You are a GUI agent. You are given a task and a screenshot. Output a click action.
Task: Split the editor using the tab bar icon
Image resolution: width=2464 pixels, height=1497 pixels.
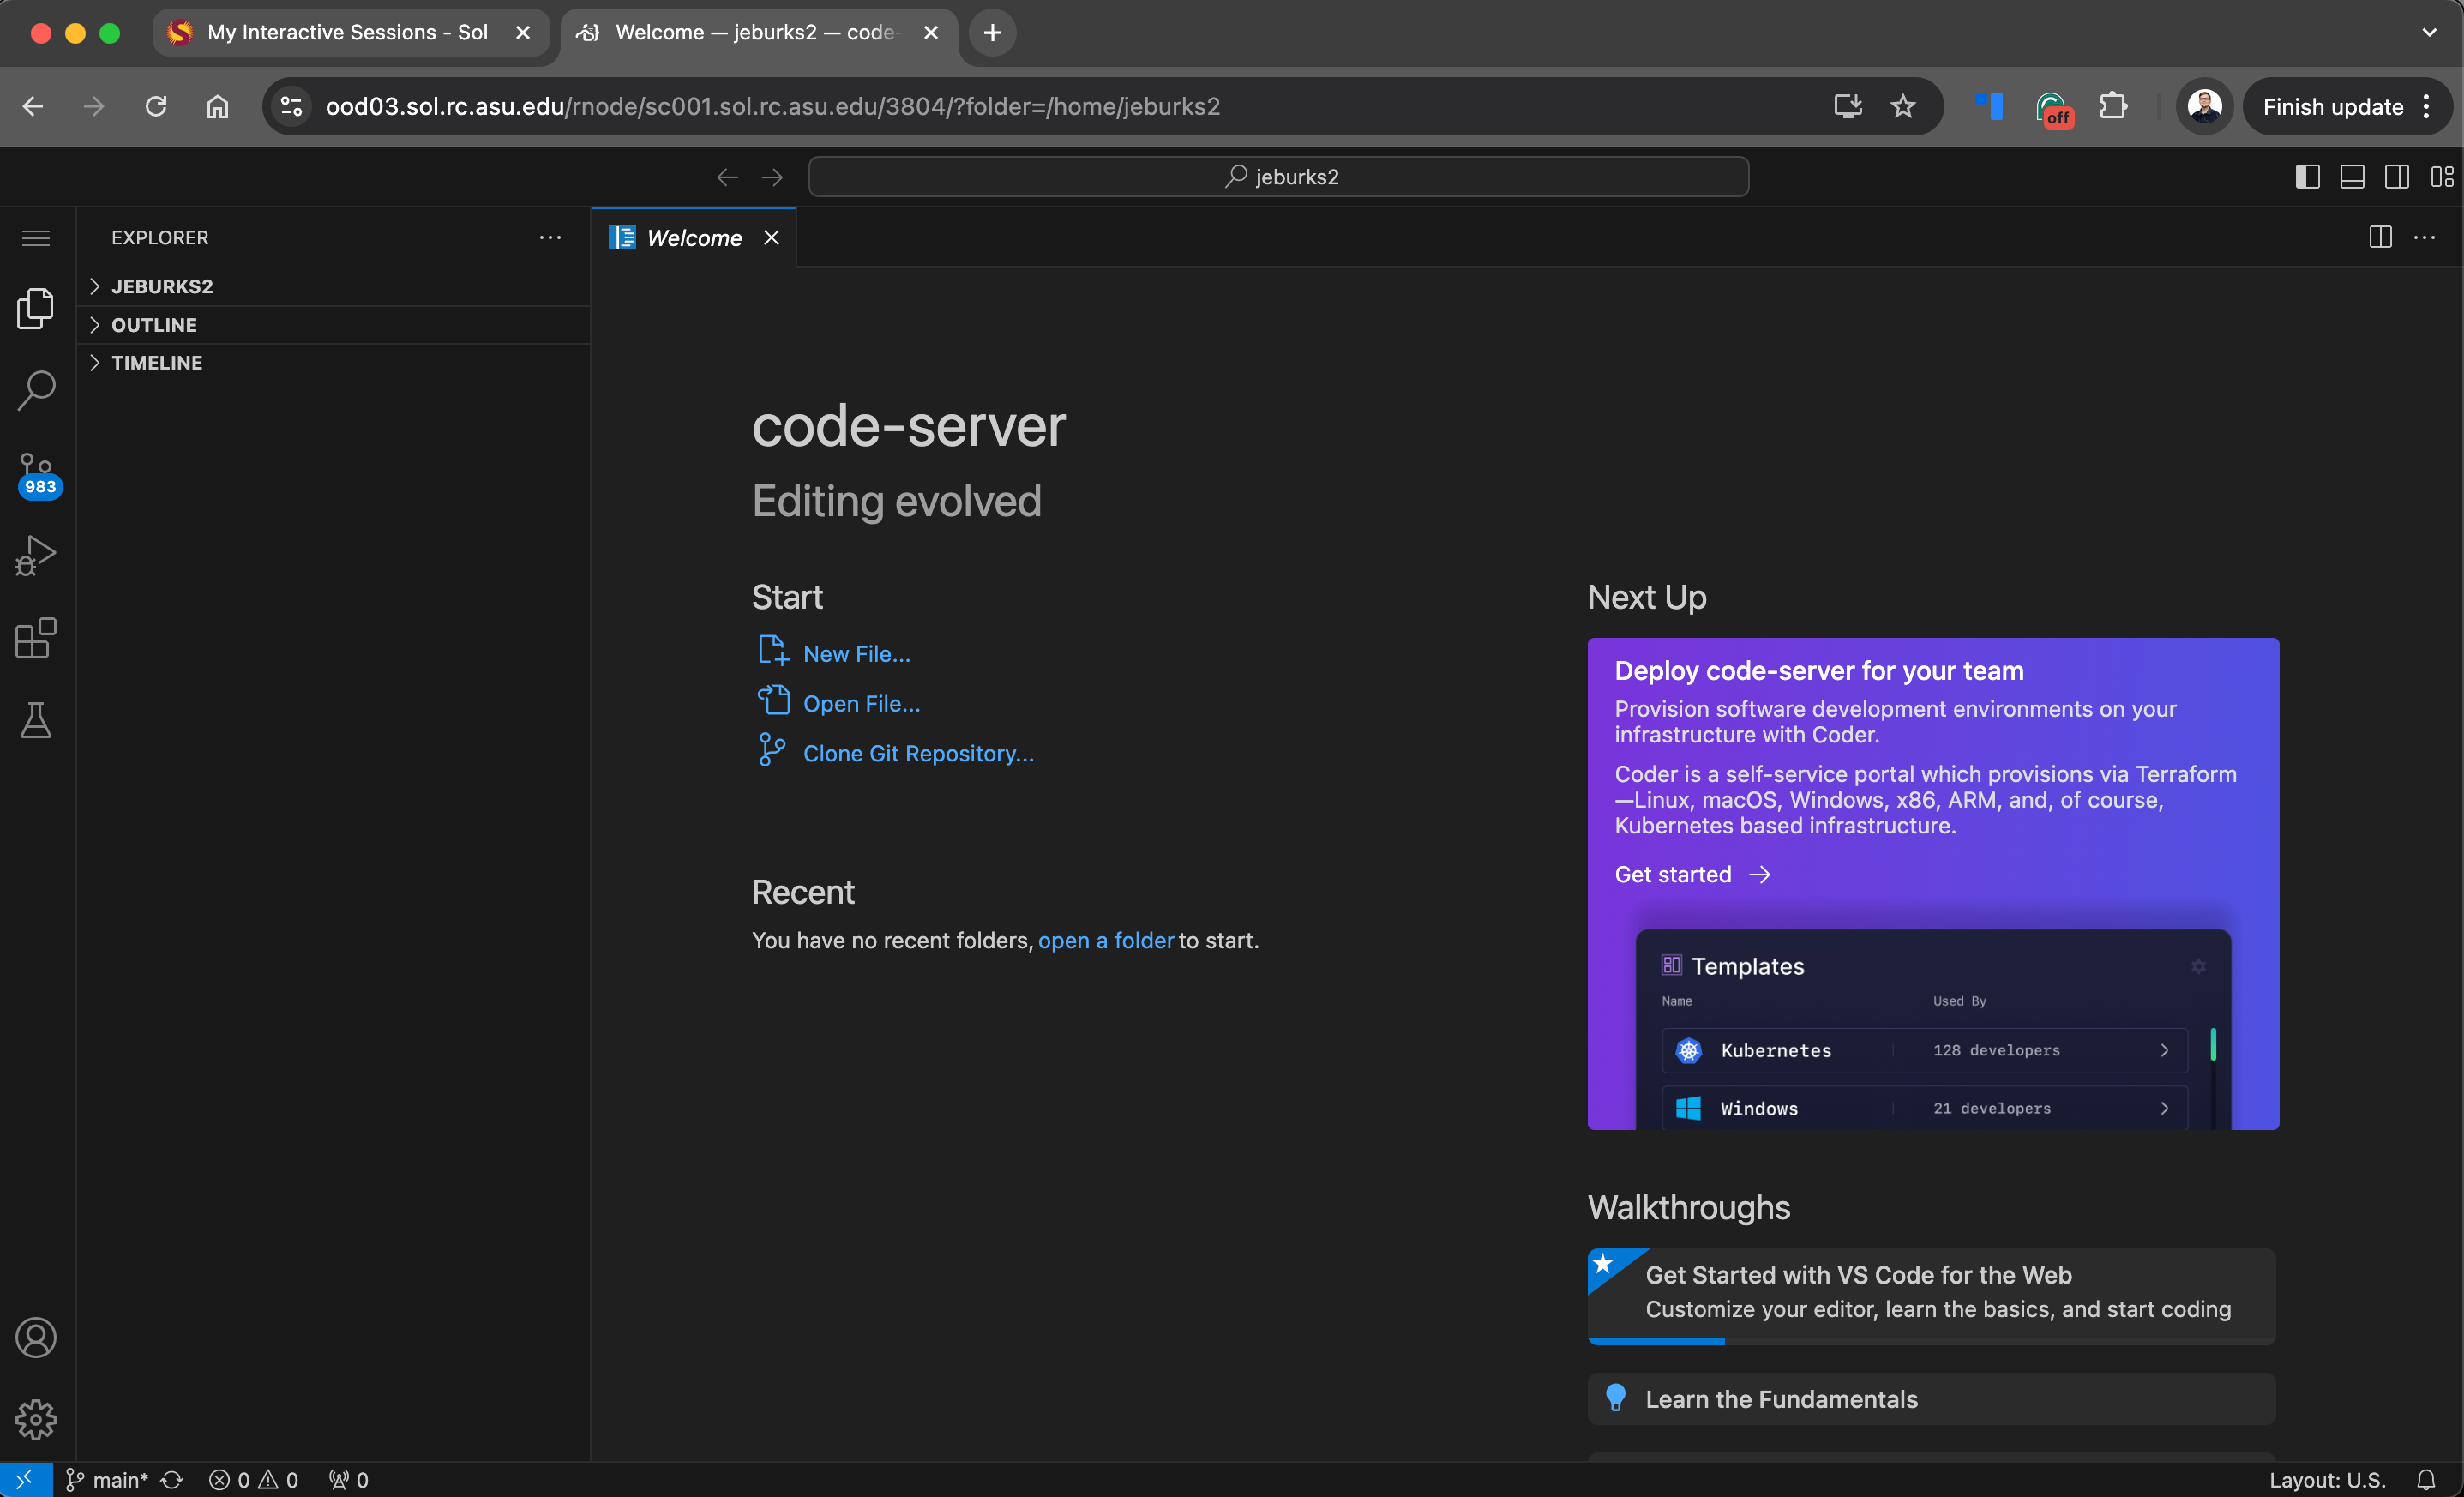tap(2379, 237)
